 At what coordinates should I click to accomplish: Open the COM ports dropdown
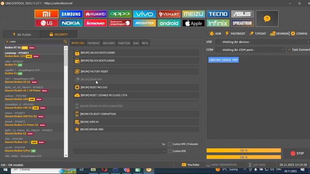250,50
